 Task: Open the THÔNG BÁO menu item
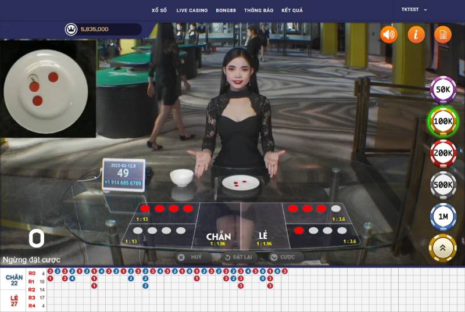point(259,10)
